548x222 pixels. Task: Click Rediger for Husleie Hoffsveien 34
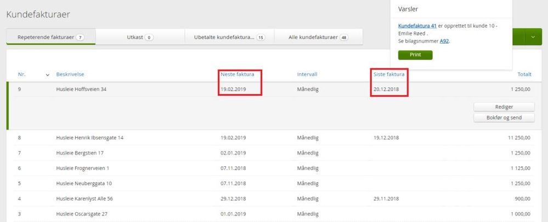504,107
